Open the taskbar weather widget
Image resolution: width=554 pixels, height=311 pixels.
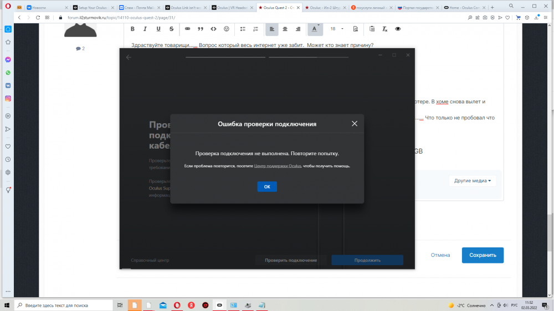[x=466, y=305]
